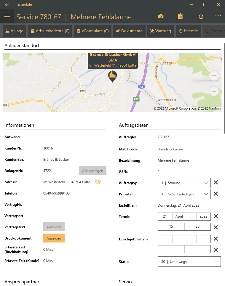This screenshot has height=286, width=225.
Task: Click the KundenNr. value 10016
Action: click(x=48, y=148)
